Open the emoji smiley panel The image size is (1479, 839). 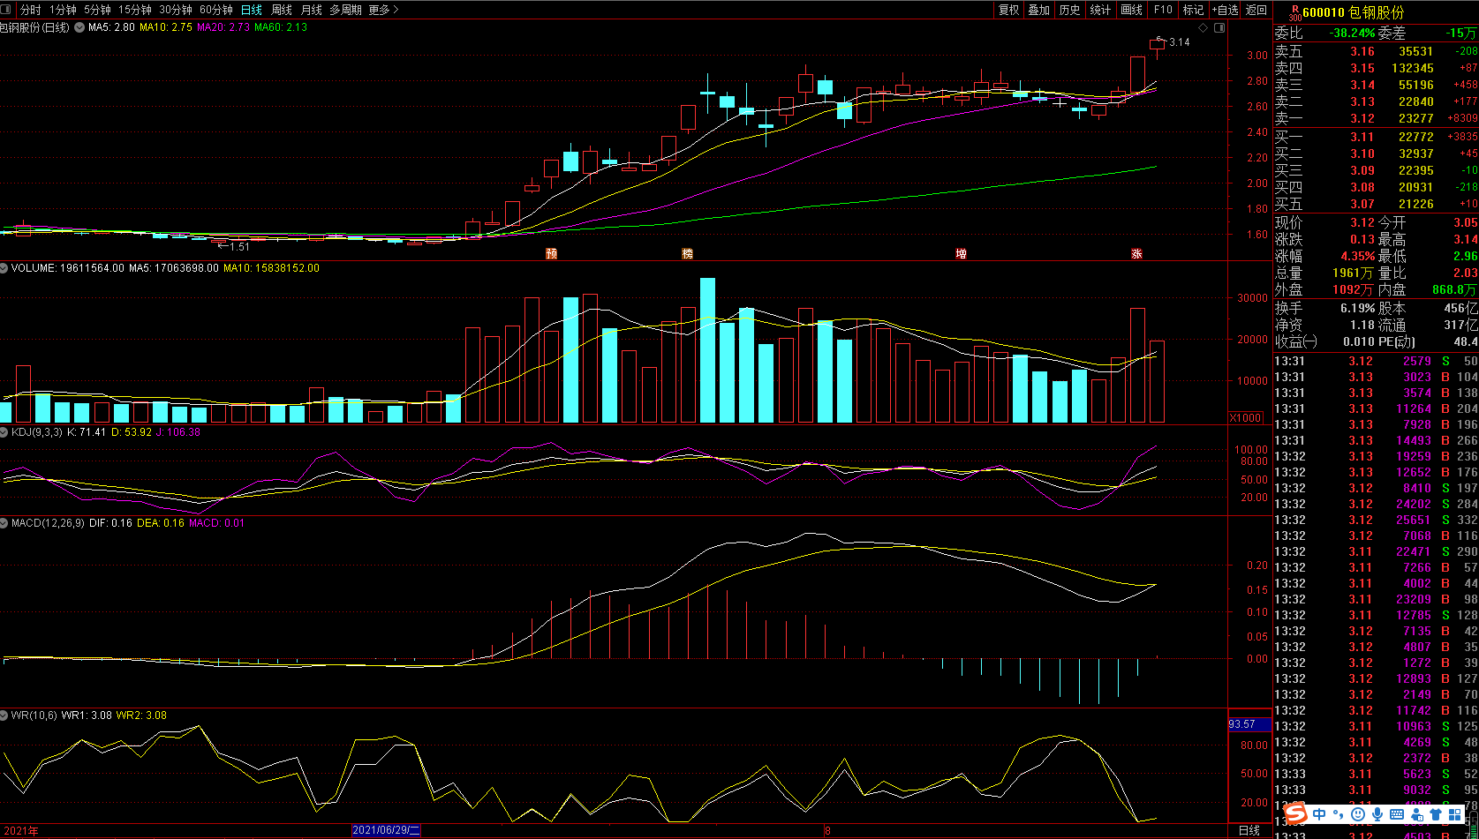pos(1358,814)
